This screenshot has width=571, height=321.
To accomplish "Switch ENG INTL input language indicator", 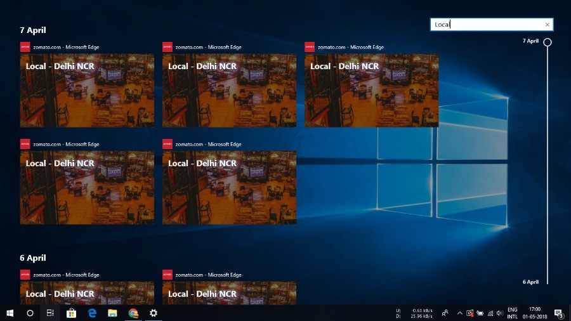I will (512, 313).
